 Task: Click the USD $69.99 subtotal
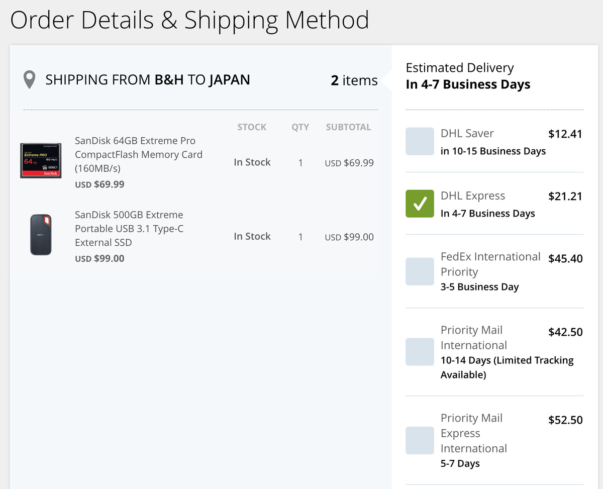[349, 163]
